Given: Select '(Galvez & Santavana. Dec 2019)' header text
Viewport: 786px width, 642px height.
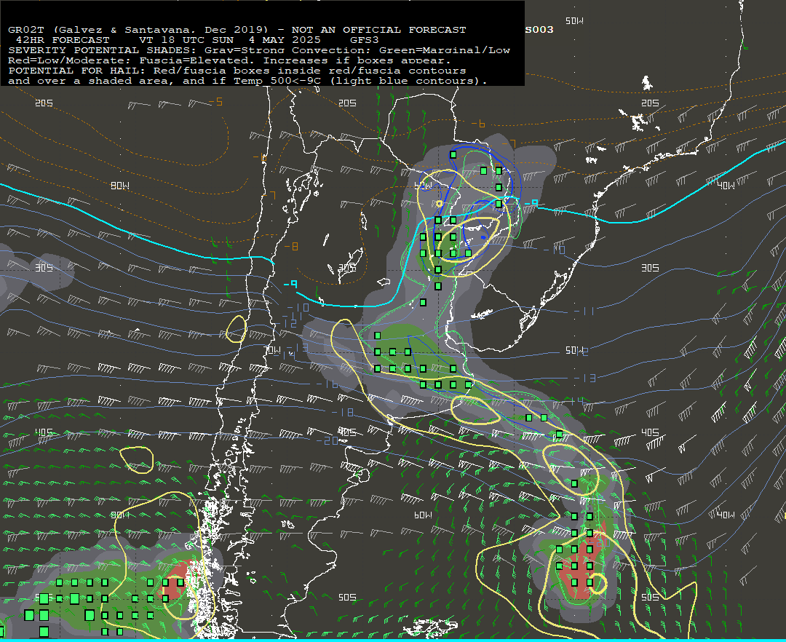Looking at the screenshot, I should (160, 30).
